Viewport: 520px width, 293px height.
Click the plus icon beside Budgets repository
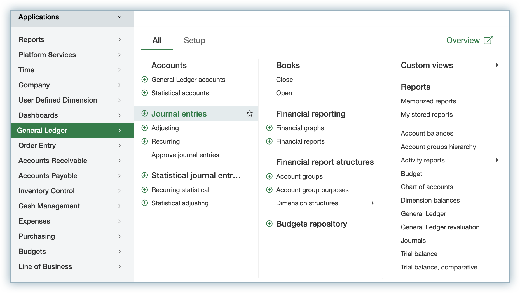pyautogui.click(x=269, y=224)
